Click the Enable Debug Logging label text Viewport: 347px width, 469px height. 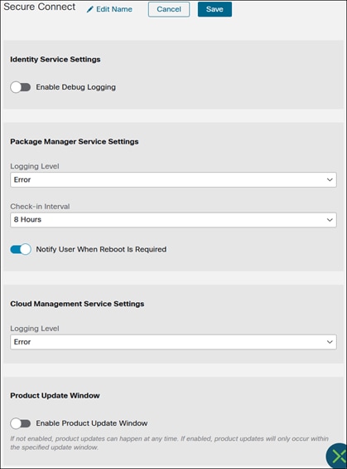[x=76, y=87]
